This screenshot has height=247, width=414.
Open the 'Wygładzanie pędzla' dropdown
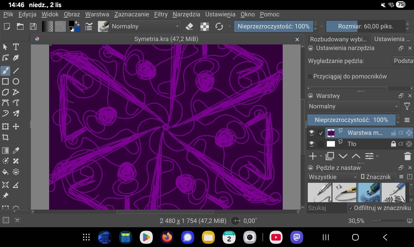[403, 61]
